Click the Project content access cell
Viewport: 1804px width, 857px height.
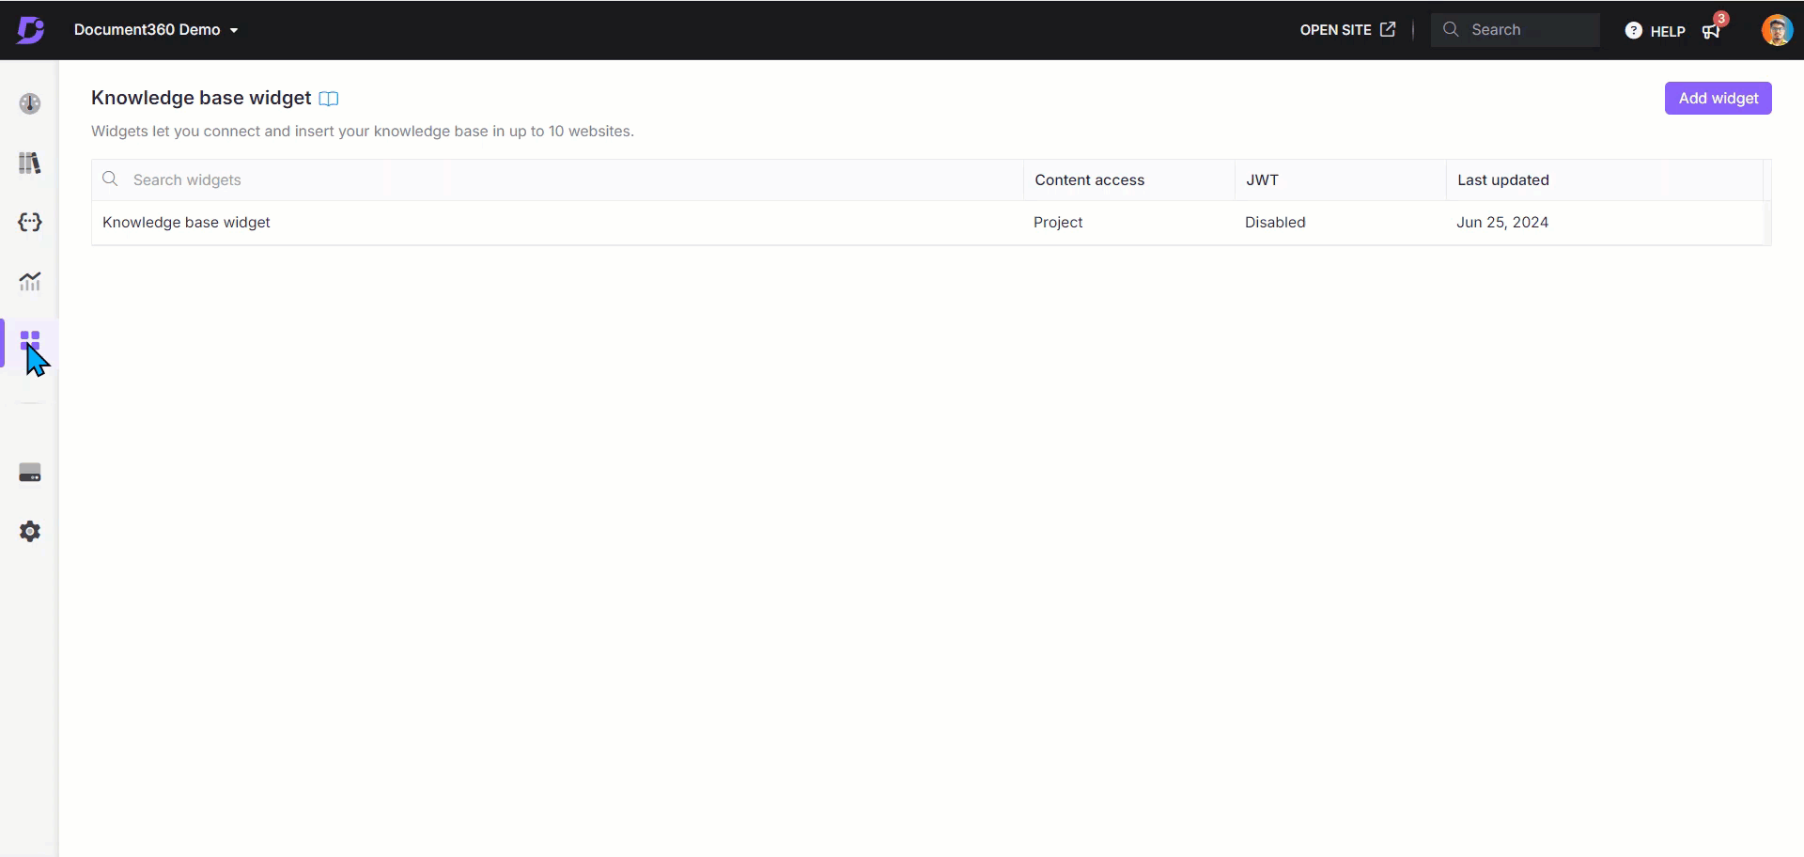[1058, 223]
